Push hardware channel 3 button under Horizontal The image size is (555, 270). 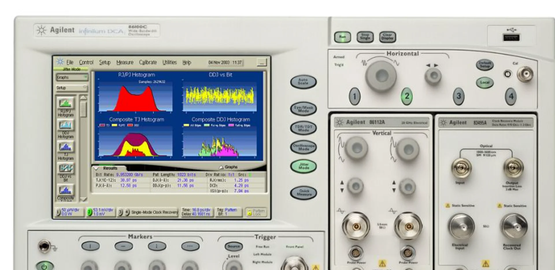pos(458,96)
